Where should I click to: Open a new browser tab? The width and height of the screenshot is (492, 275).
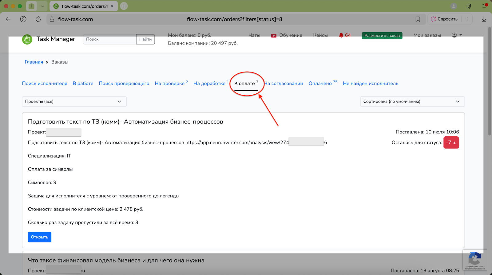pyautogui.click(x=124, y=6)
